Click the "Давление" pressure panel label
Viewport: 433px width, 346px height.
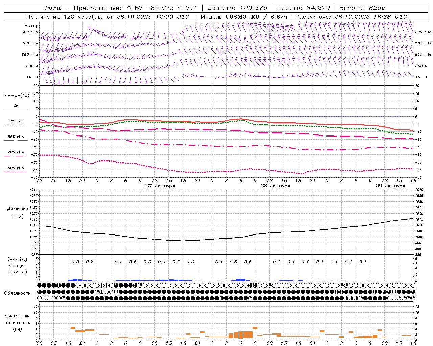pyautogui.click(x=18, y=209)
